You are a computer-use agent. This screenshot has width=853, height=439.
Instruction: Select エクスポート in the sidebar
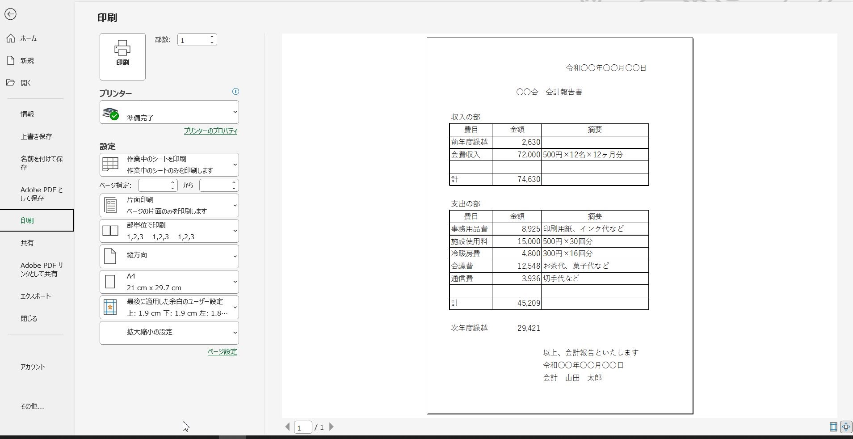click(35, 296)
